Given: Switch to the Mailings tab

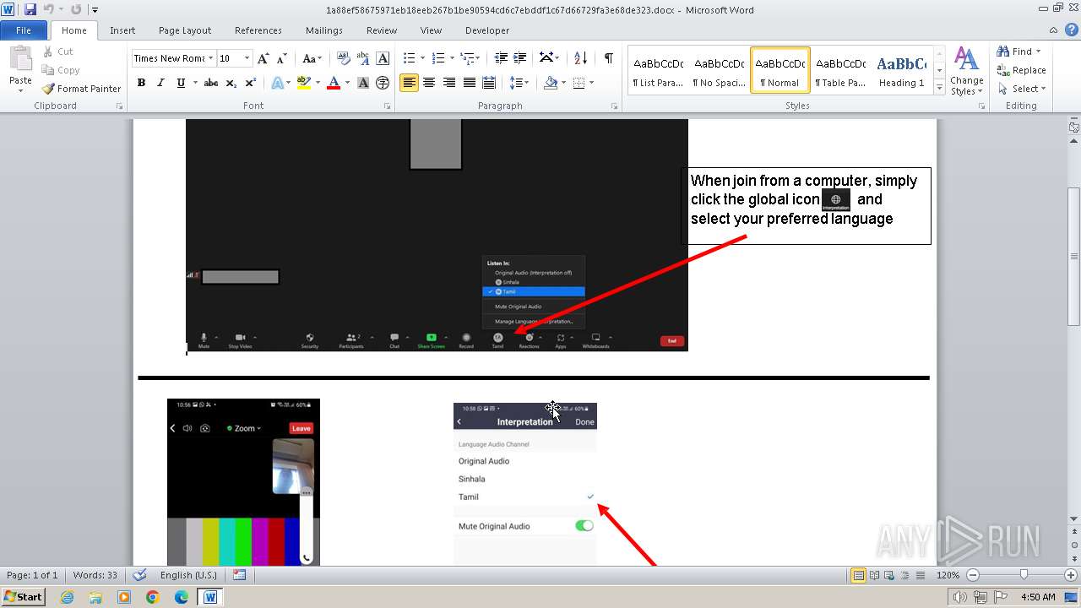Looking at the screenshot, I should [x=324, y=30].
